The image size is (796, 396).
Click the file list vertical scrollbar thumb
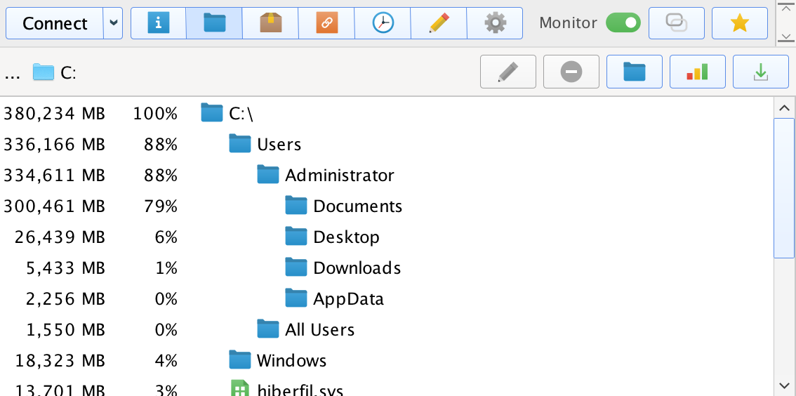784,188
